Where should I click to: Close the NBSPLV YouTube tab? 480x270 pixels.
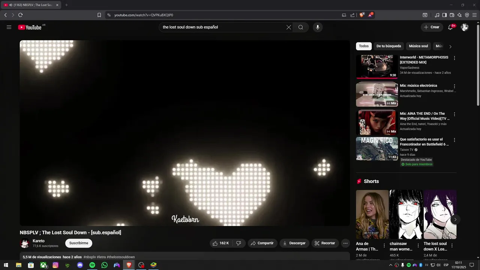point(57,5)
